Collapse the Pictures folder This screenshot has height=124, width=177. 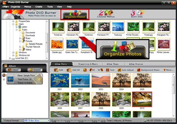[20, 41]
